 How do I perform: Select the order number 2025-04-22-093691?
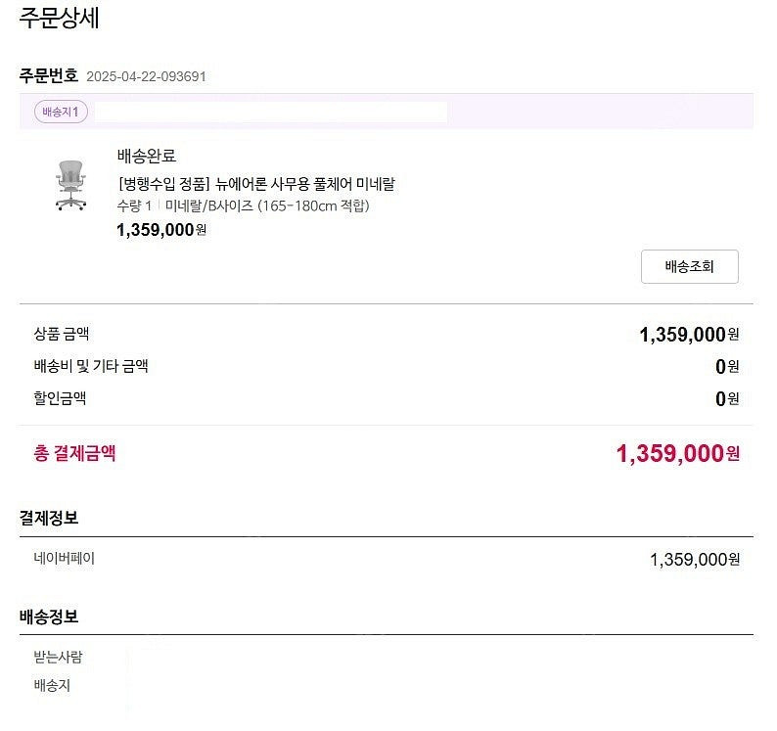click(146, 77)
